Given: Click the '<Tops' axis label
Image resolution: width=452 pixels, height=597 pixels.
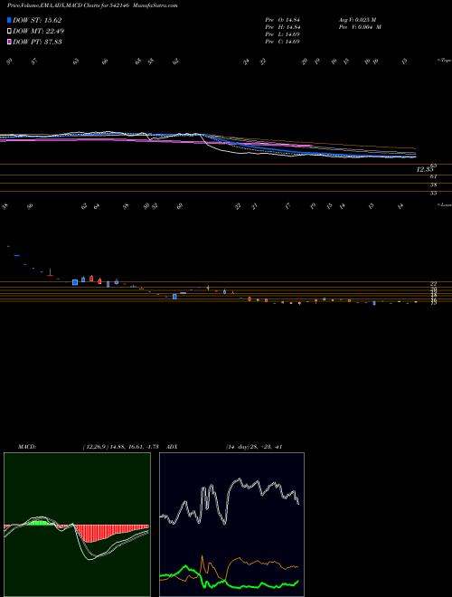Looking at the screenshot, I should pos(444,61).
